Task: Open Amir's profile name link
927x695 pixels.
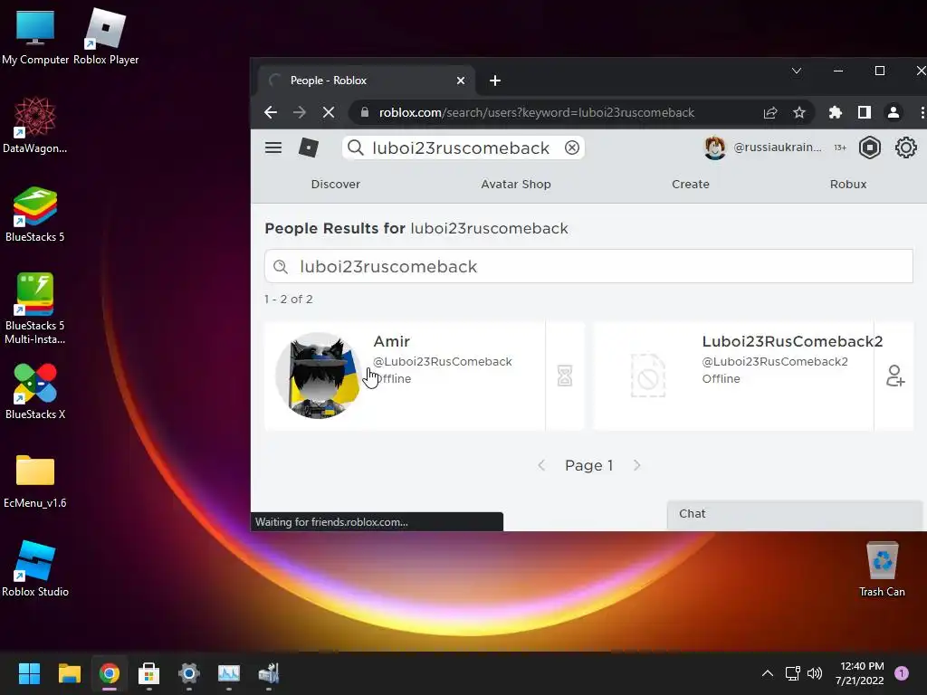Action: tap(391, 341)
